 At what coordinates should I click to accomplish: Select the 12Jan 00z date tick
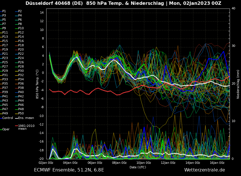(168, 163)
